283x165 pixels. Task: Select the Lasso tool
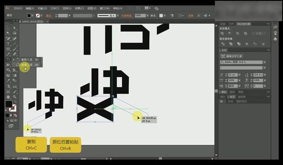[15, 33]
